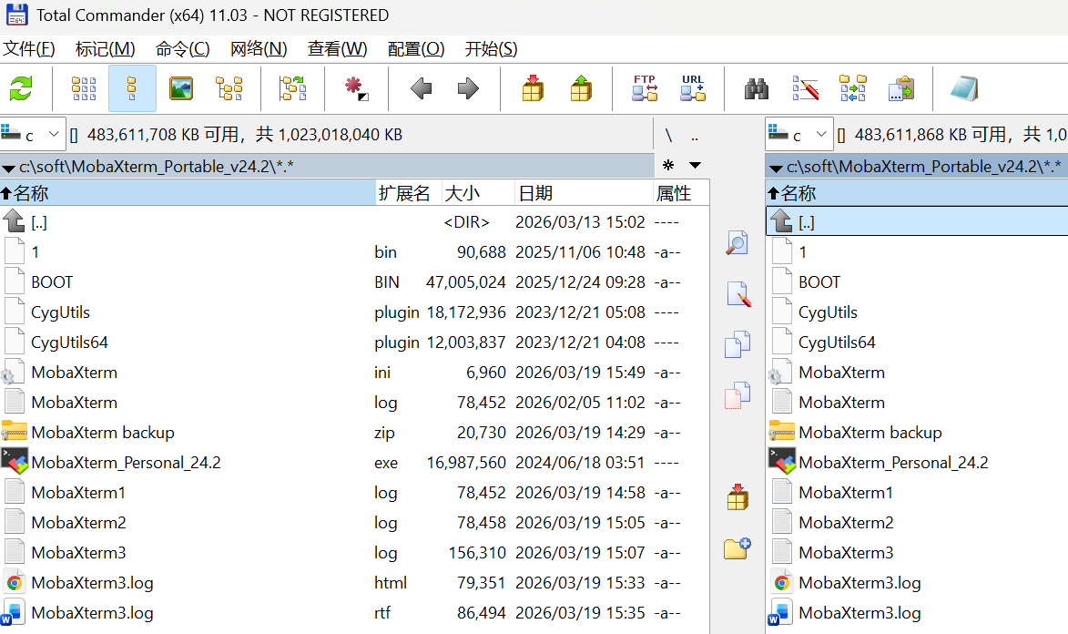The height and width of the screenshot is (634, 1068).
Task: Click the pack icon in the middle bar
Action: coord(737,497)
